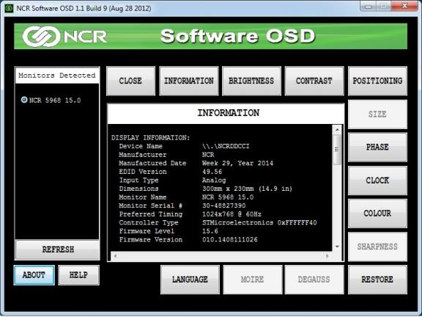The image size is (422, 317).
Task: Close the window with the red X
Action: click(404, 6)
